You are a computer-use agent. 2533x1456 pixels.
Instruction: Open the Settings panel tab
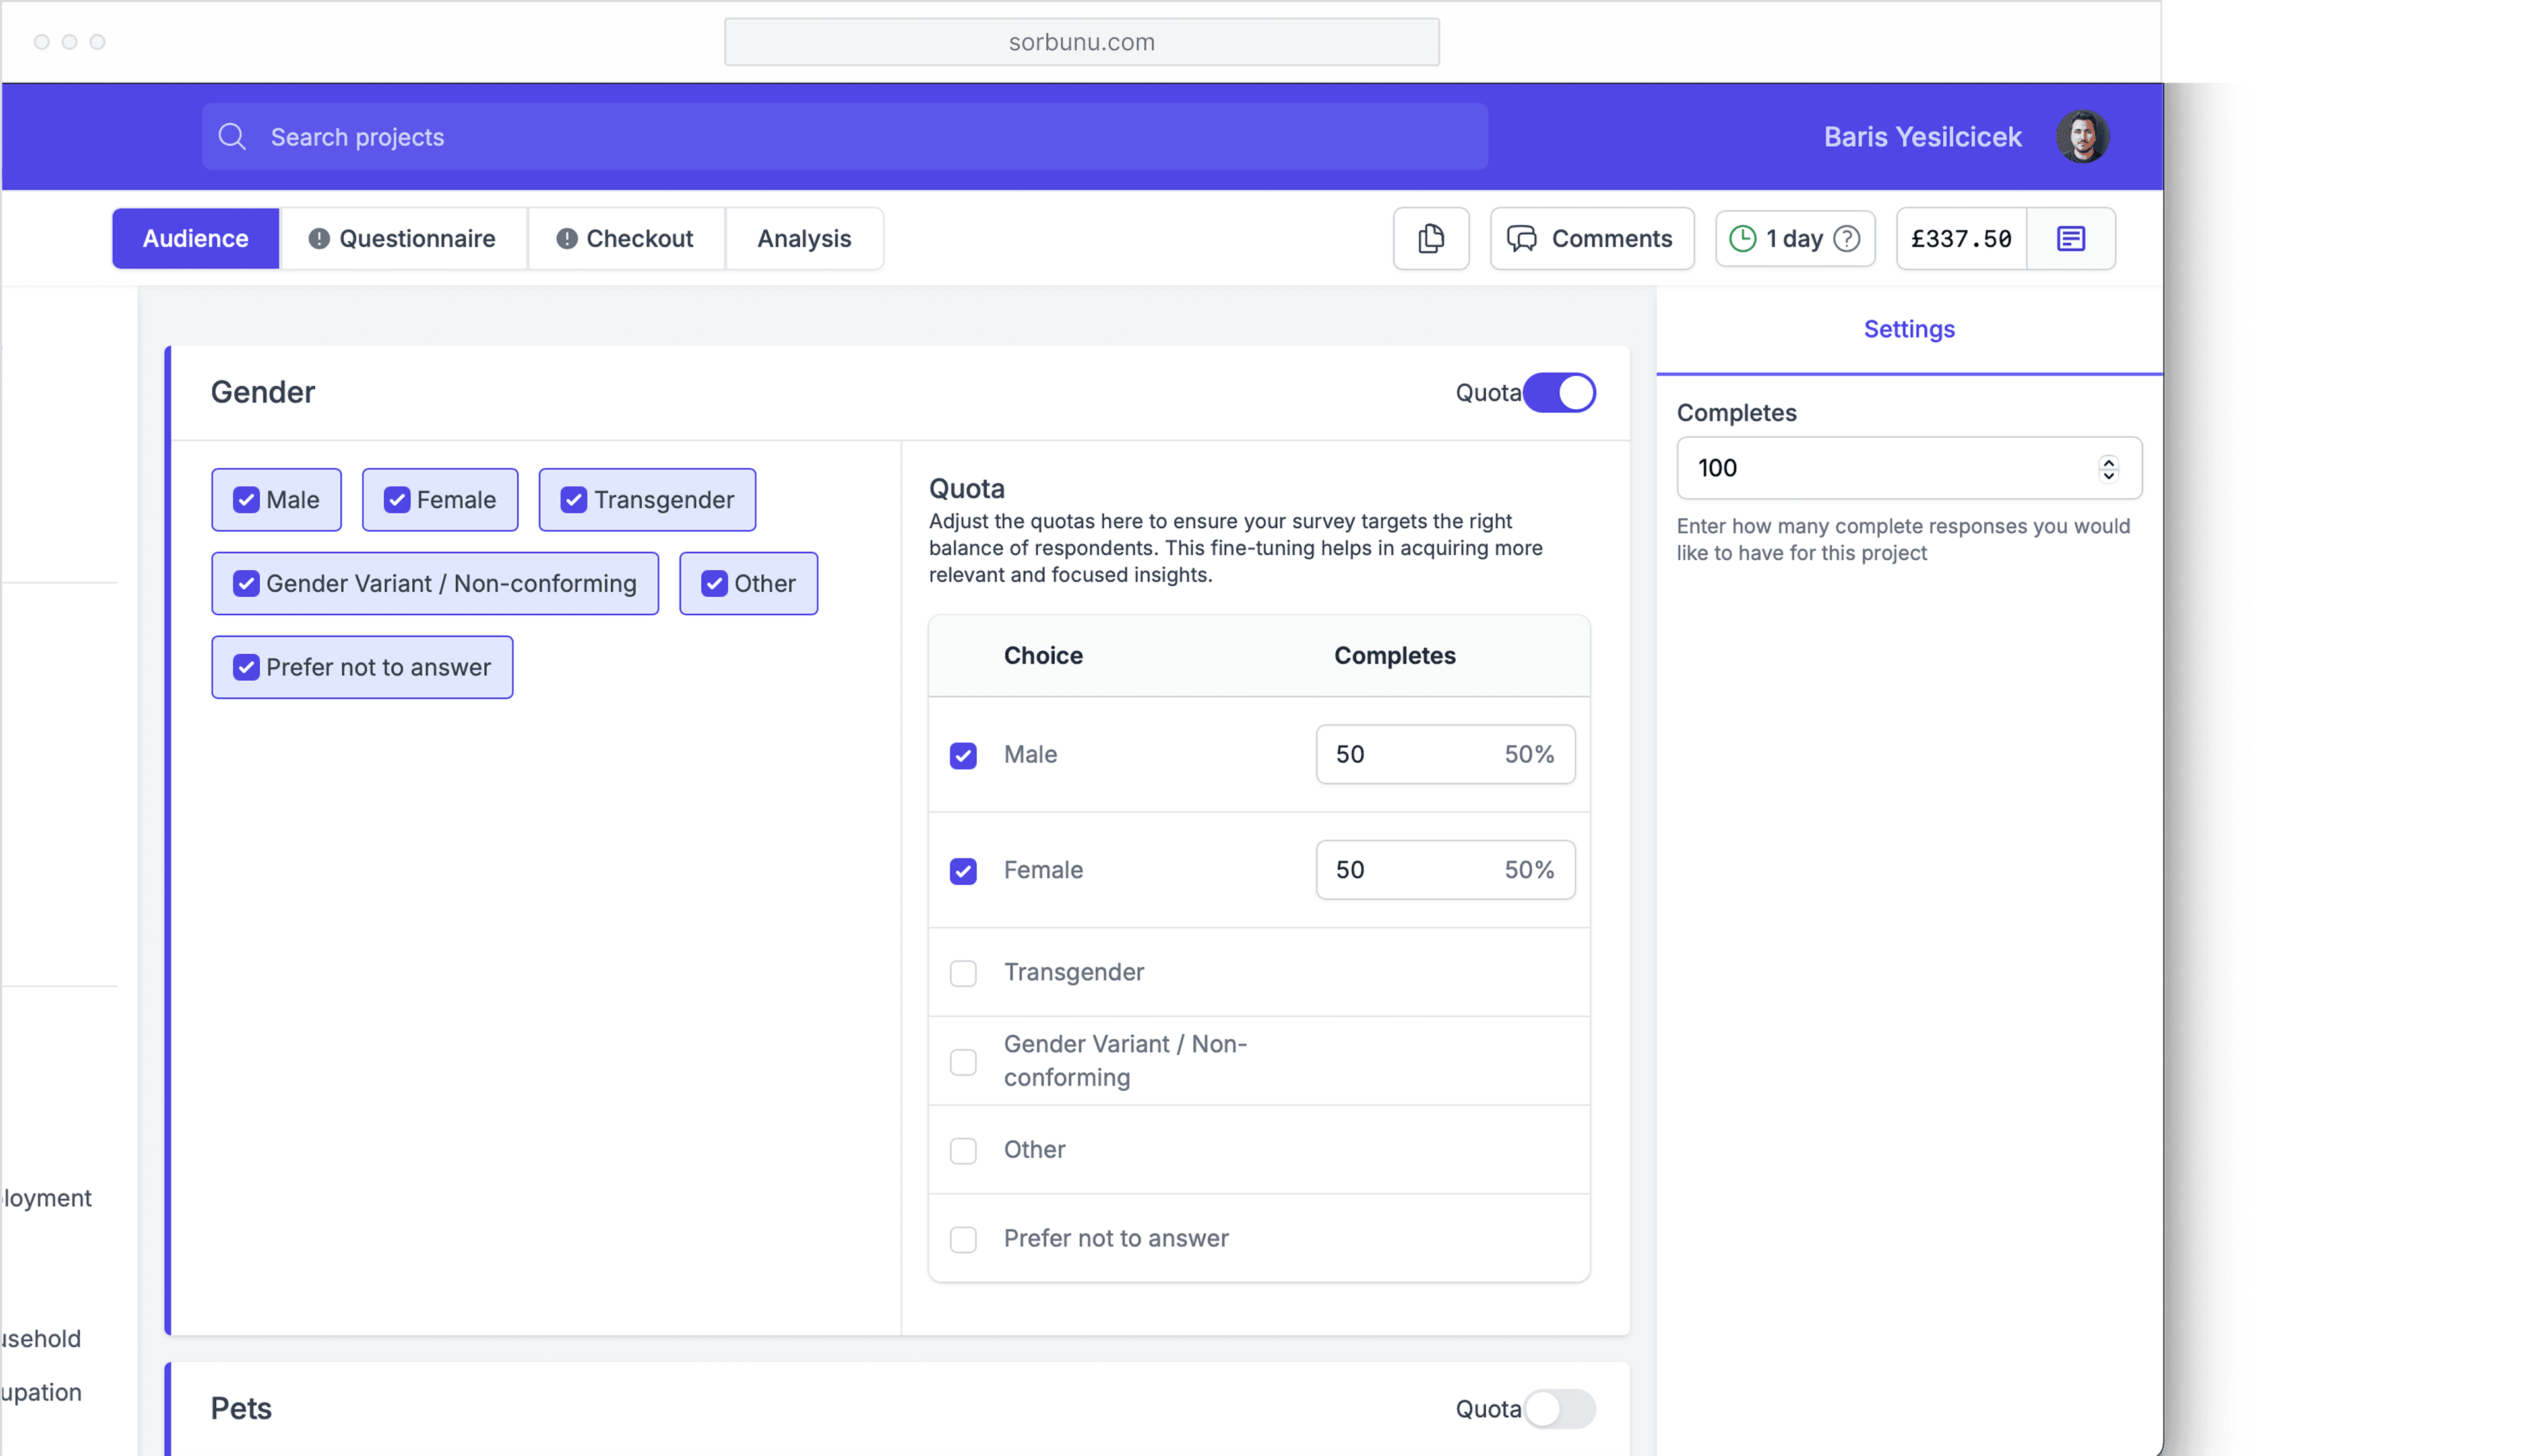[x=1908, y=329]
